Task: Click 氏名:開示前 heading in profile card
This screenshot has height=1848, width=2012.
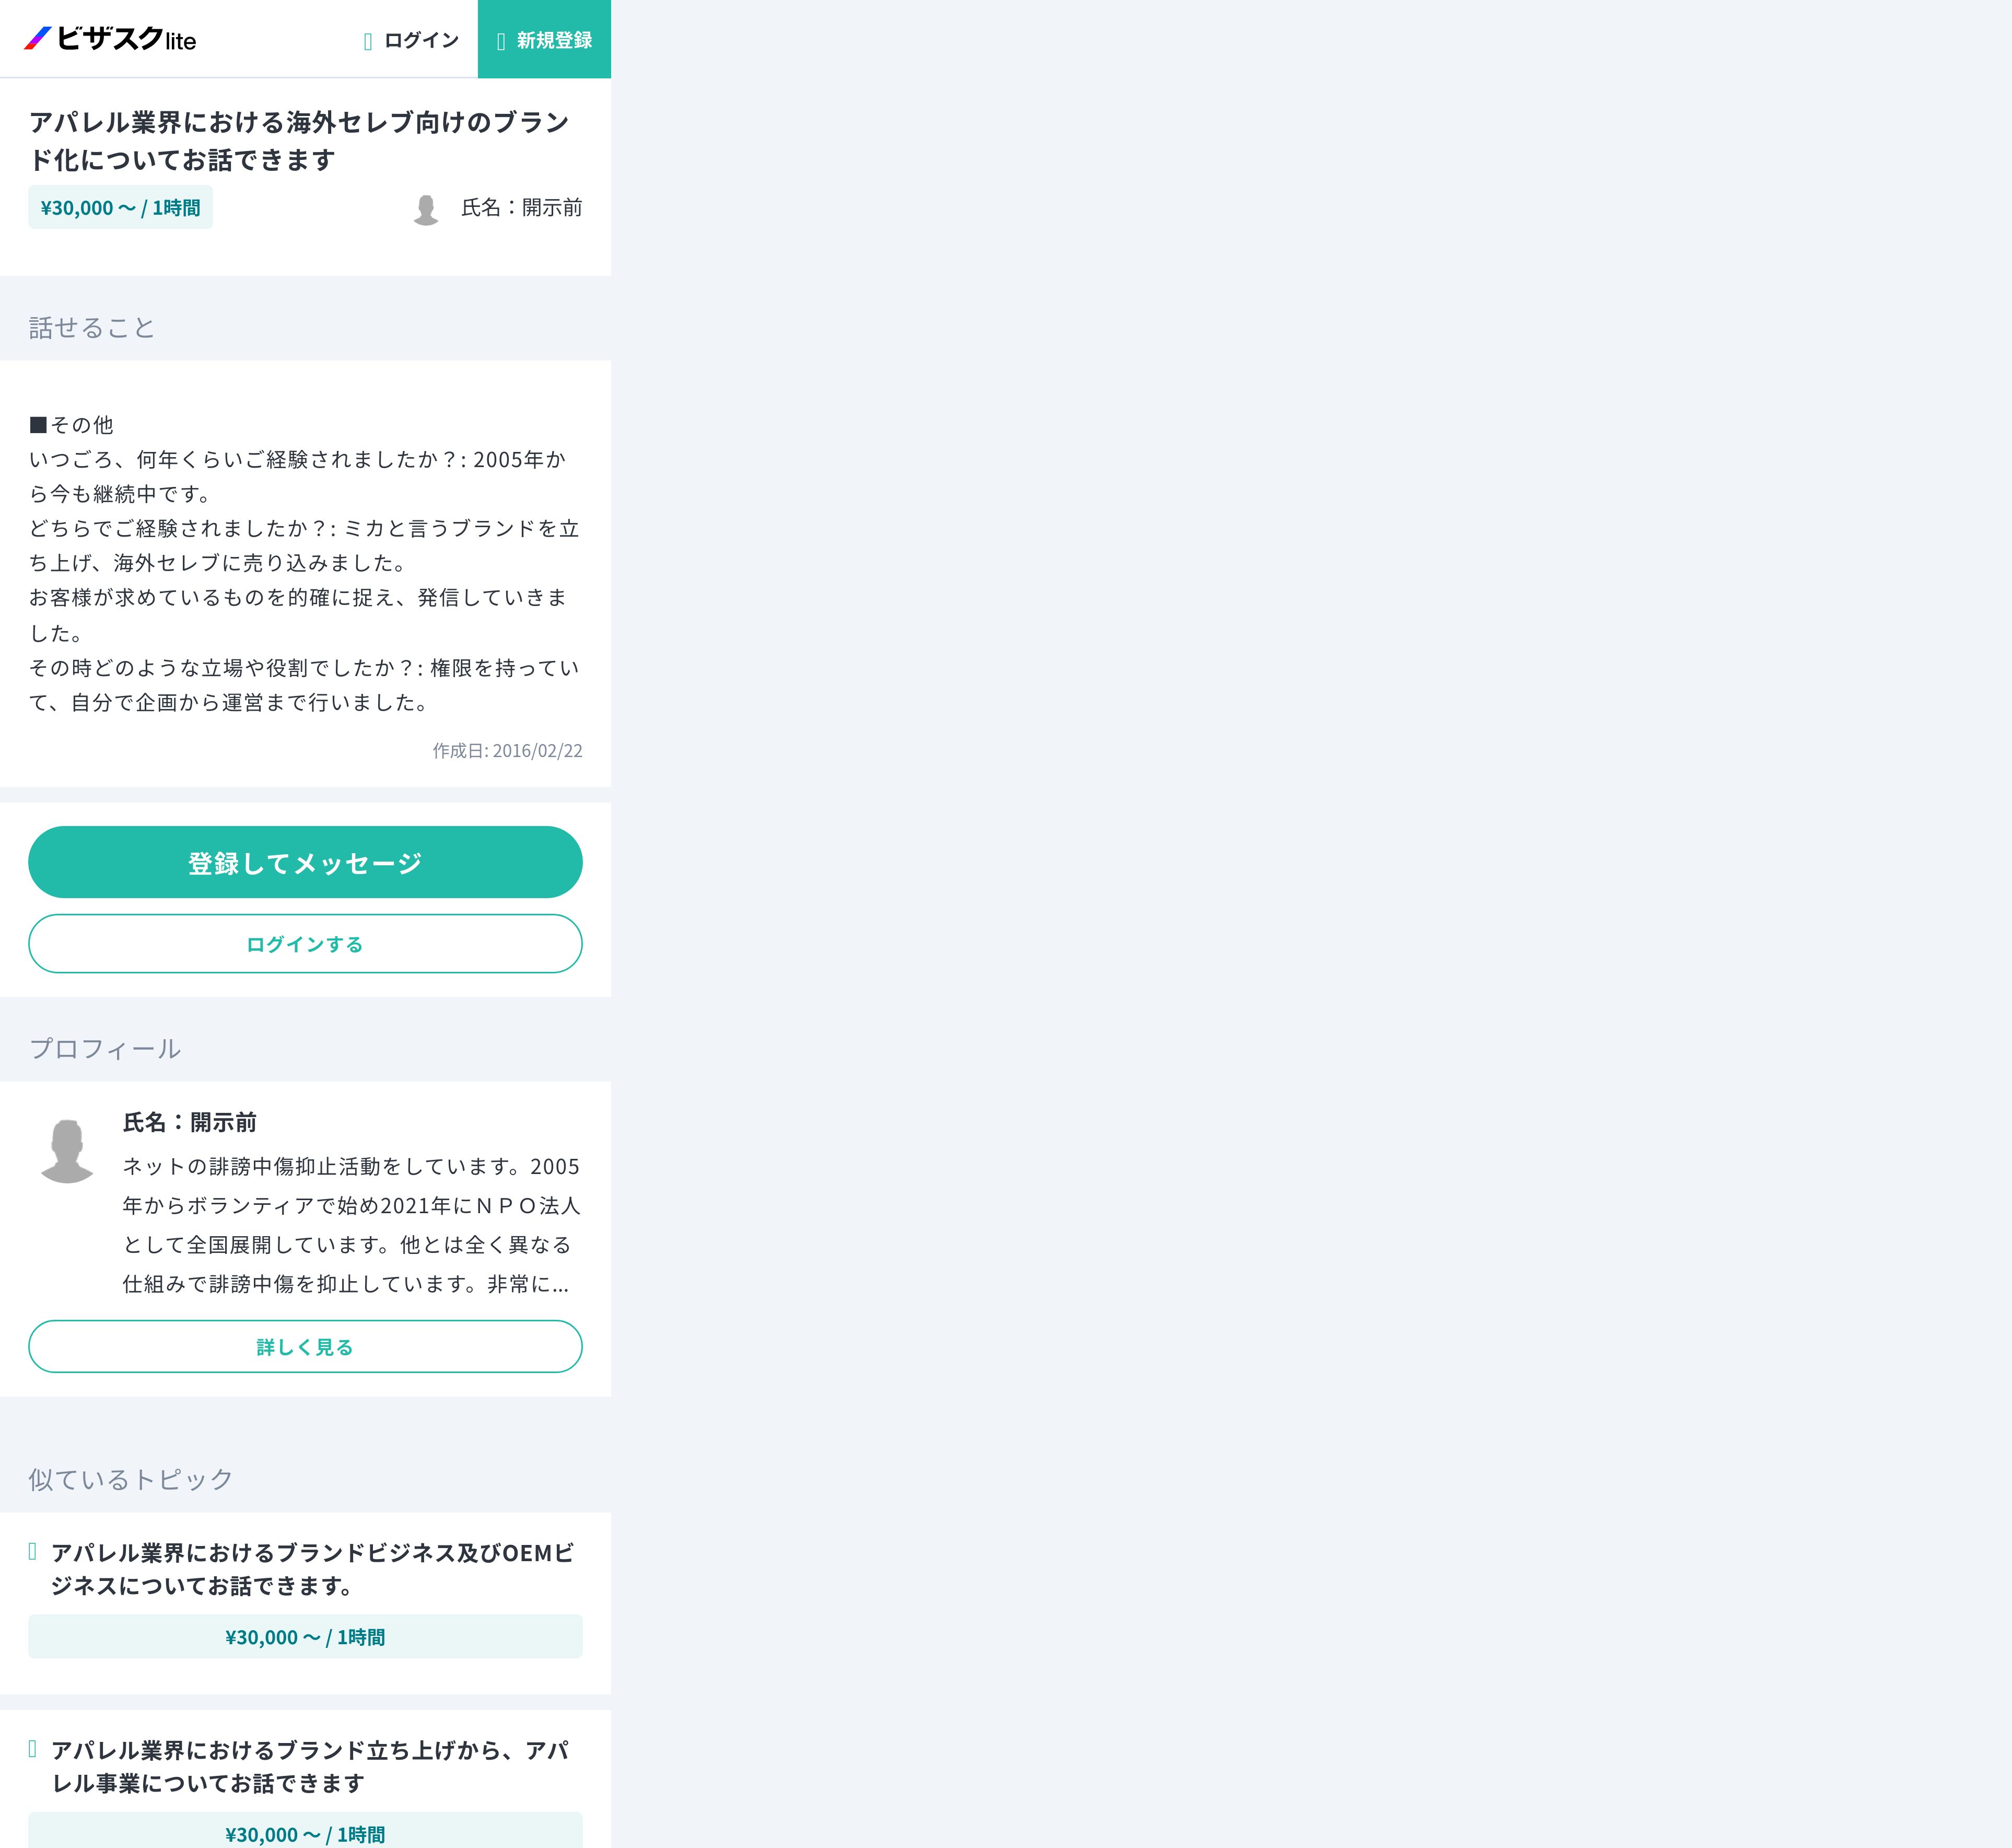Action: coord(190,1122)
